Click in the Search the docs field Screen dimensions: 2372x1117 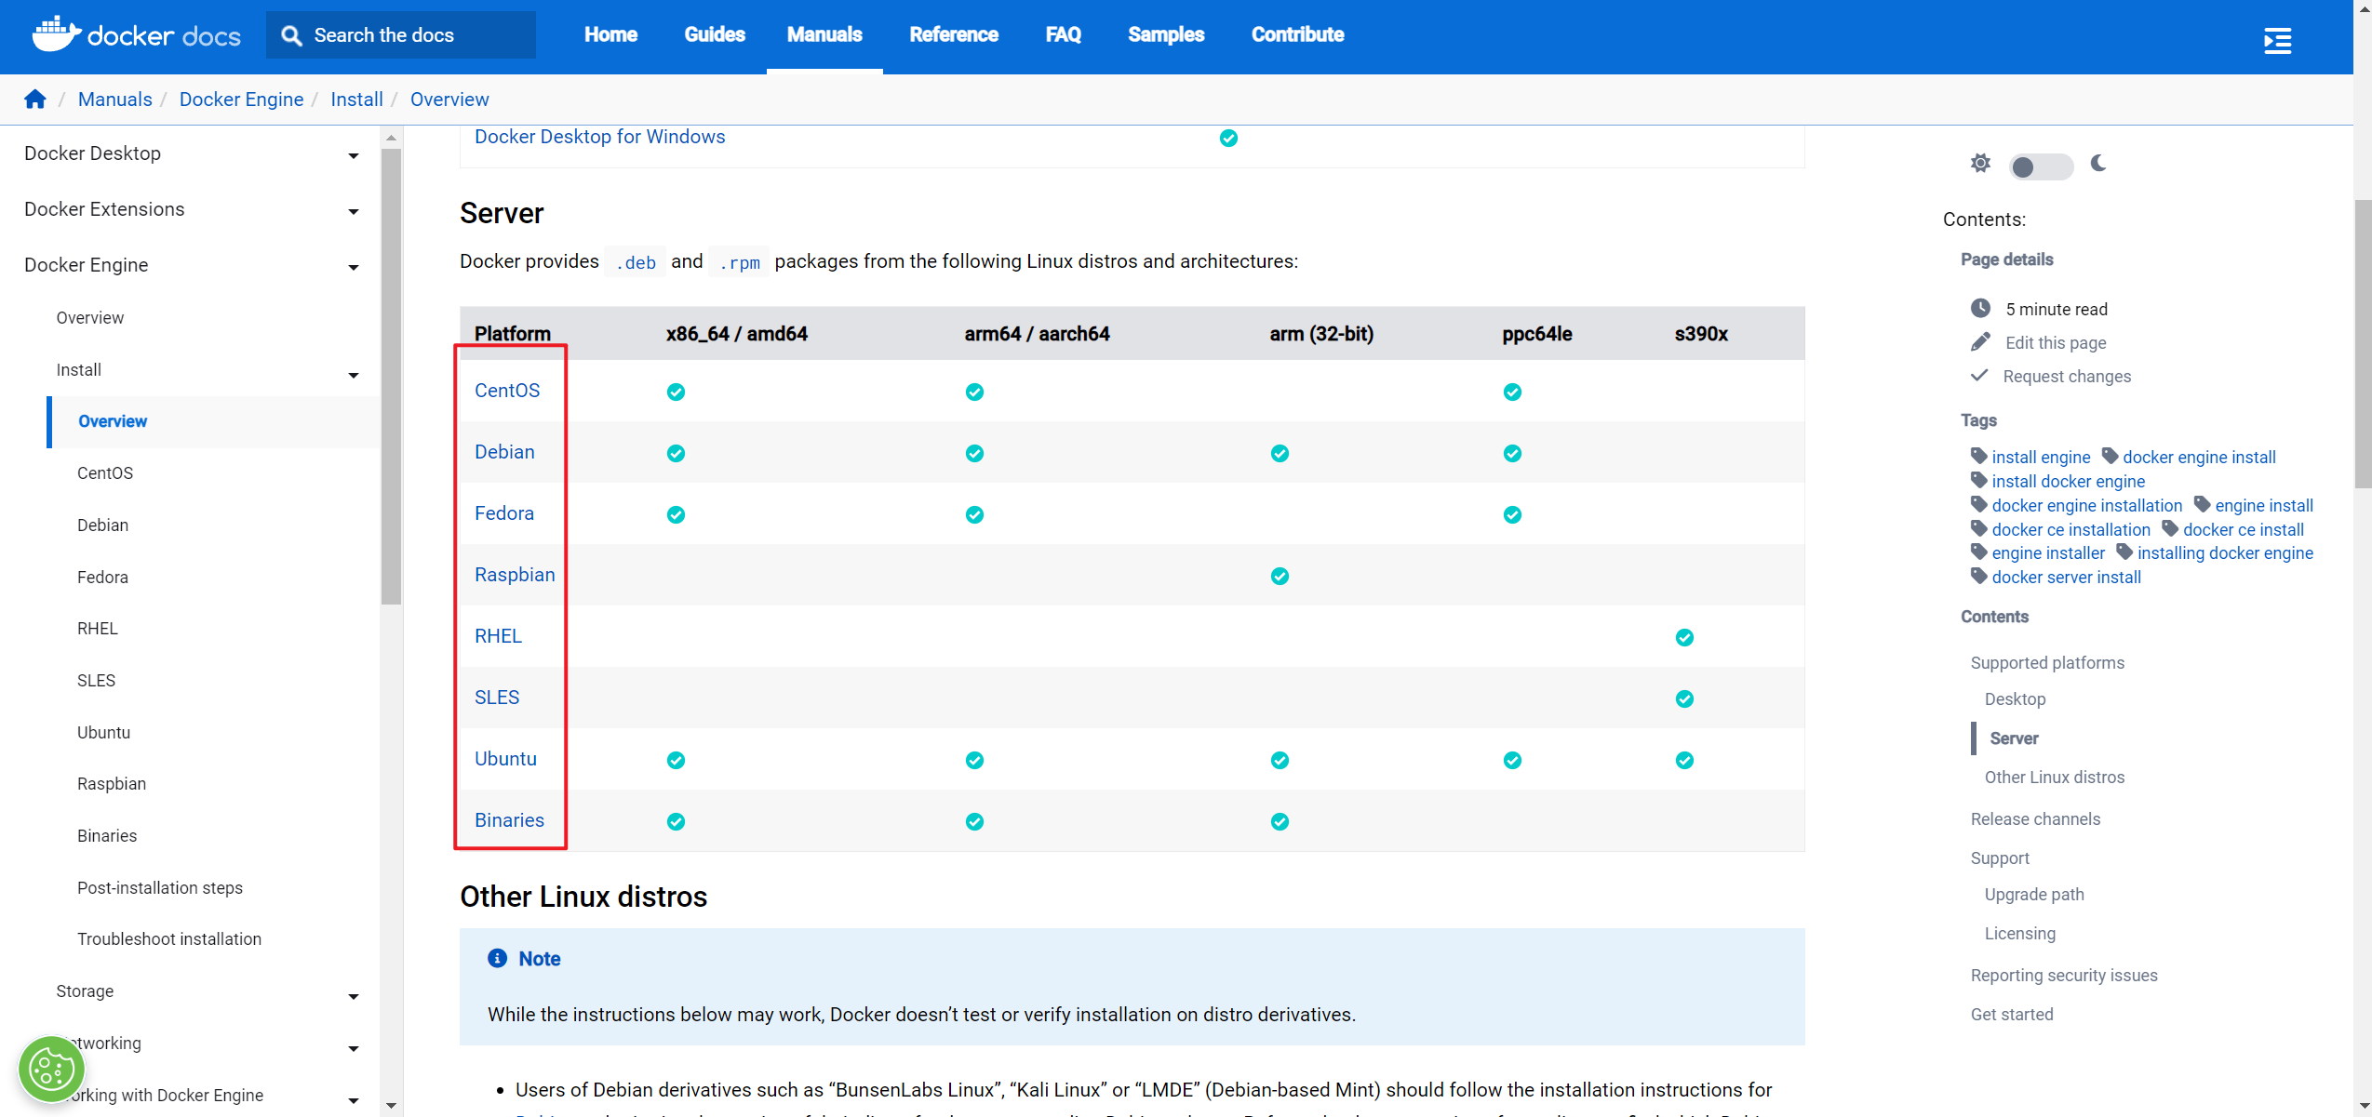pyautogui.click(x=401, y=35)
